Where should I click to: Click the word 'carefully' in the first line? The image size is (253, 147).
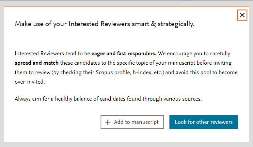click(220, 54)
